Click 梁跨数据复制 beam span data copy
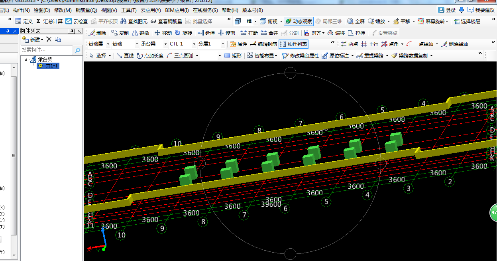 (x=409, y=56)
